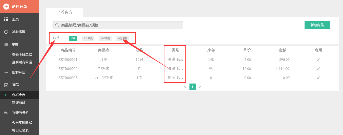343x135 pixels.
Task: Click the 商品编号/商品名/规格 search field
Action: coord(119,25)
